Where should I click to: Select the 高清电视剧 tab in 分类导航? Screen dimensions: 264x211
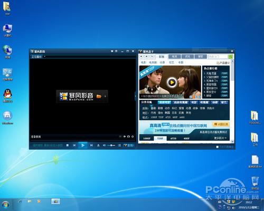tap(181, 102)
